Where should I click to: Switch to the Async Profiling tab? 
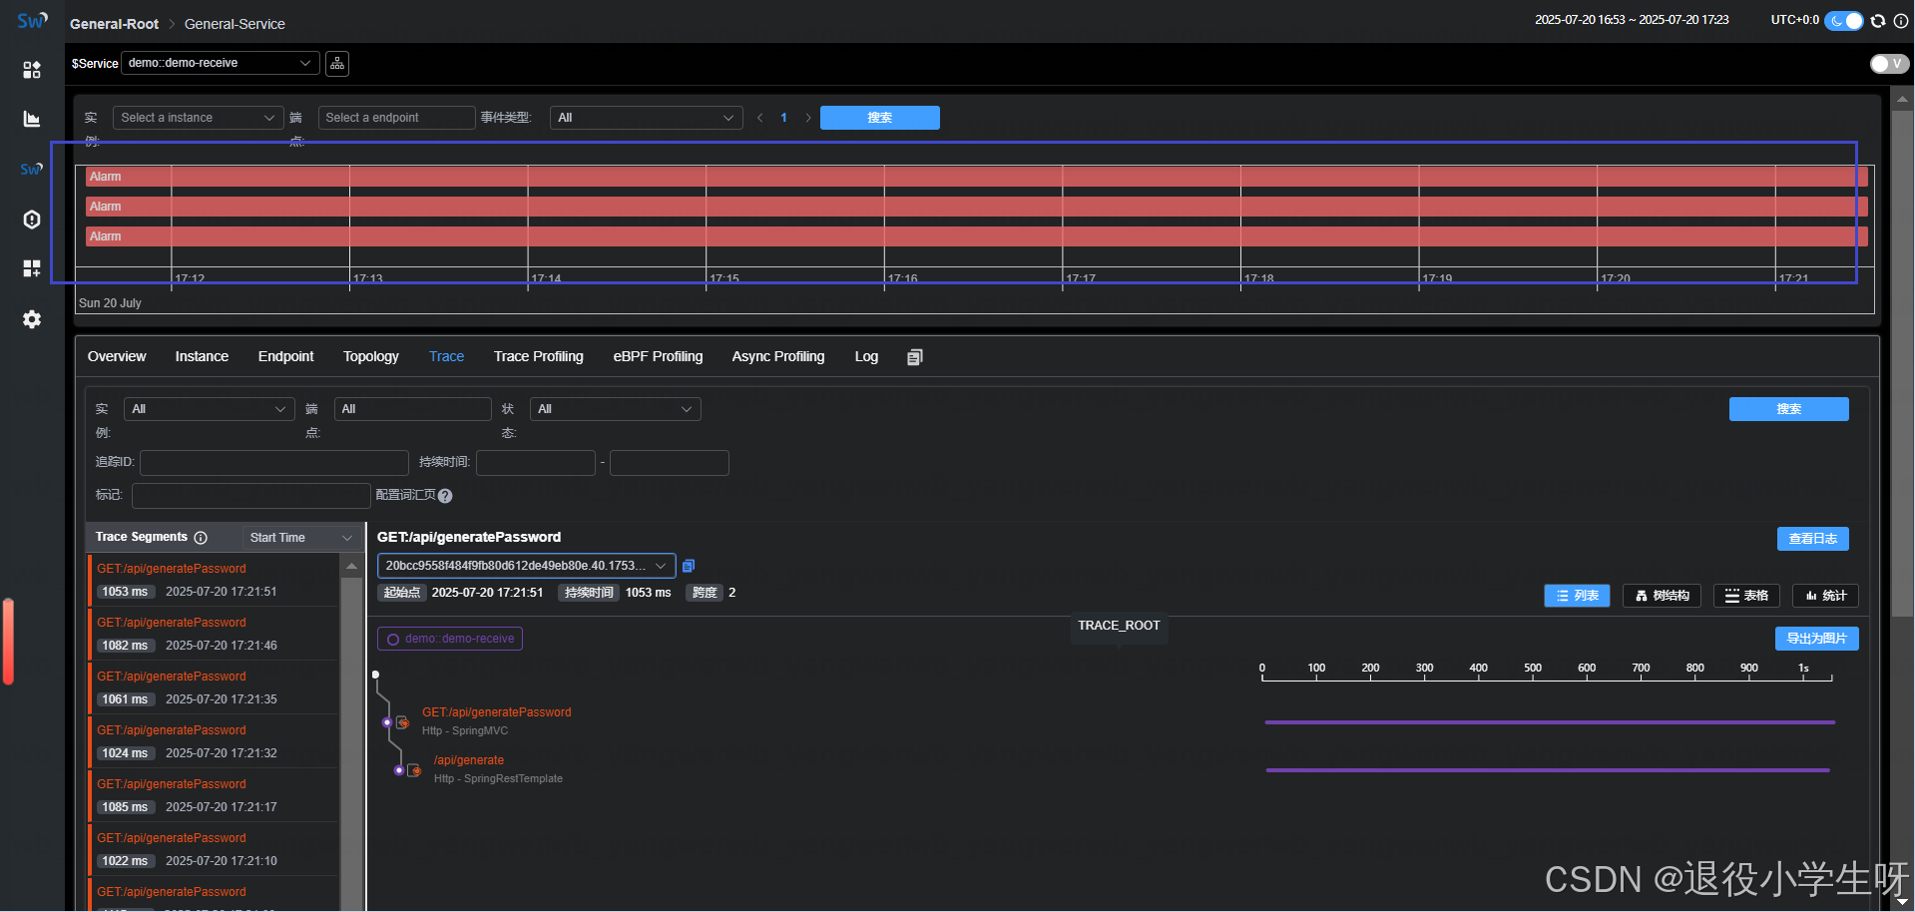click(778, 356)
